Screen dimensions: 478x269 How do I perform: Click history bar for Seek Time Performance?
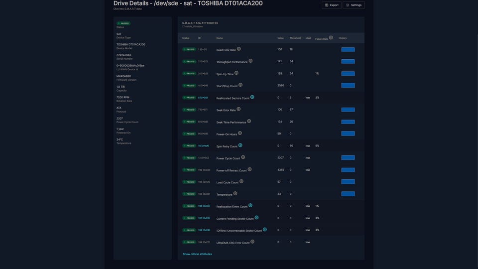click(x=348, y=122)
